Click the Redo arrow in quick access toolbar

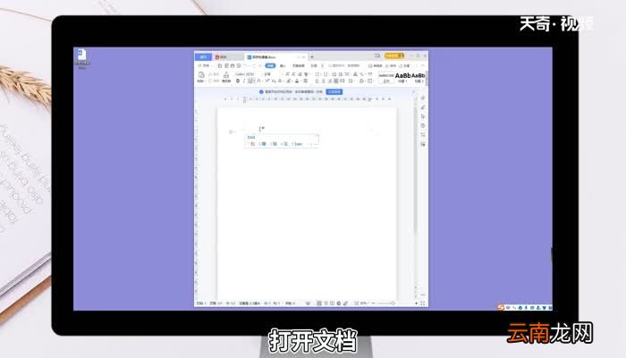click(254, 65)
